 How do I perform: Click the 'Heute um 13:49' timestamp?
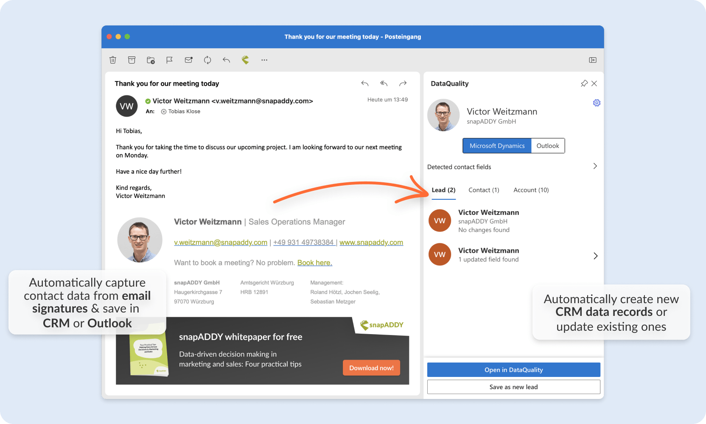coord(387,100)
